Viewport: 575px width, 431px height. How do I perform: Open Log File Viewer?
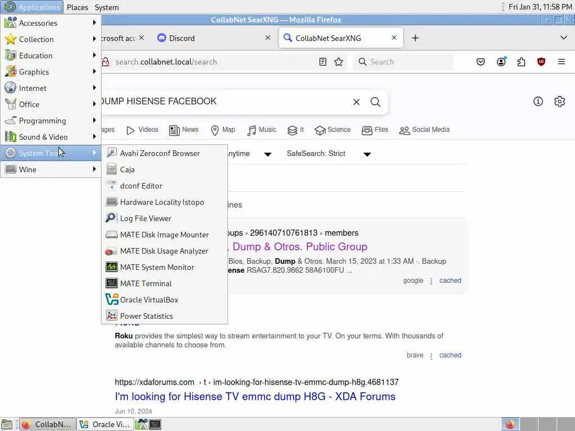[165, 218]
